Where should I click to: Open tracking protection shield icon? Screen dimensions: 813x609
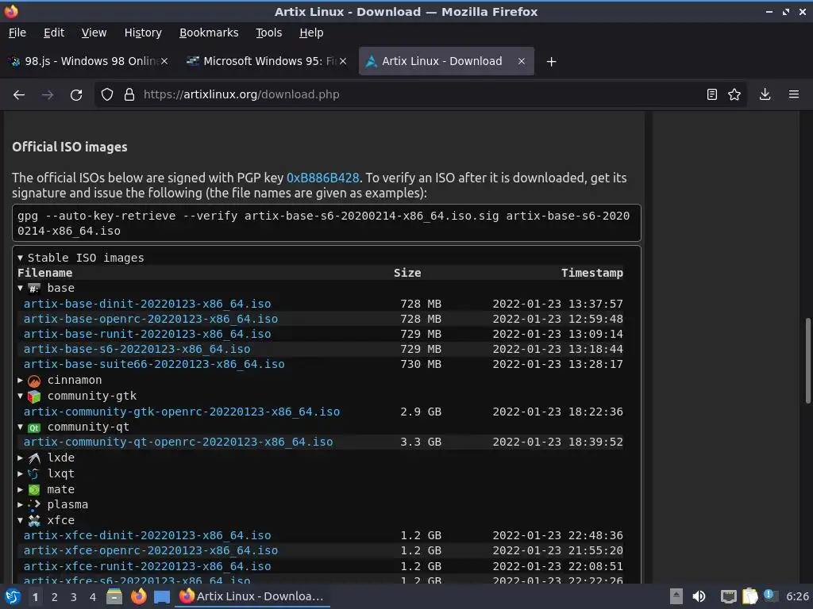pyautogui.click(x=107, y=95)
